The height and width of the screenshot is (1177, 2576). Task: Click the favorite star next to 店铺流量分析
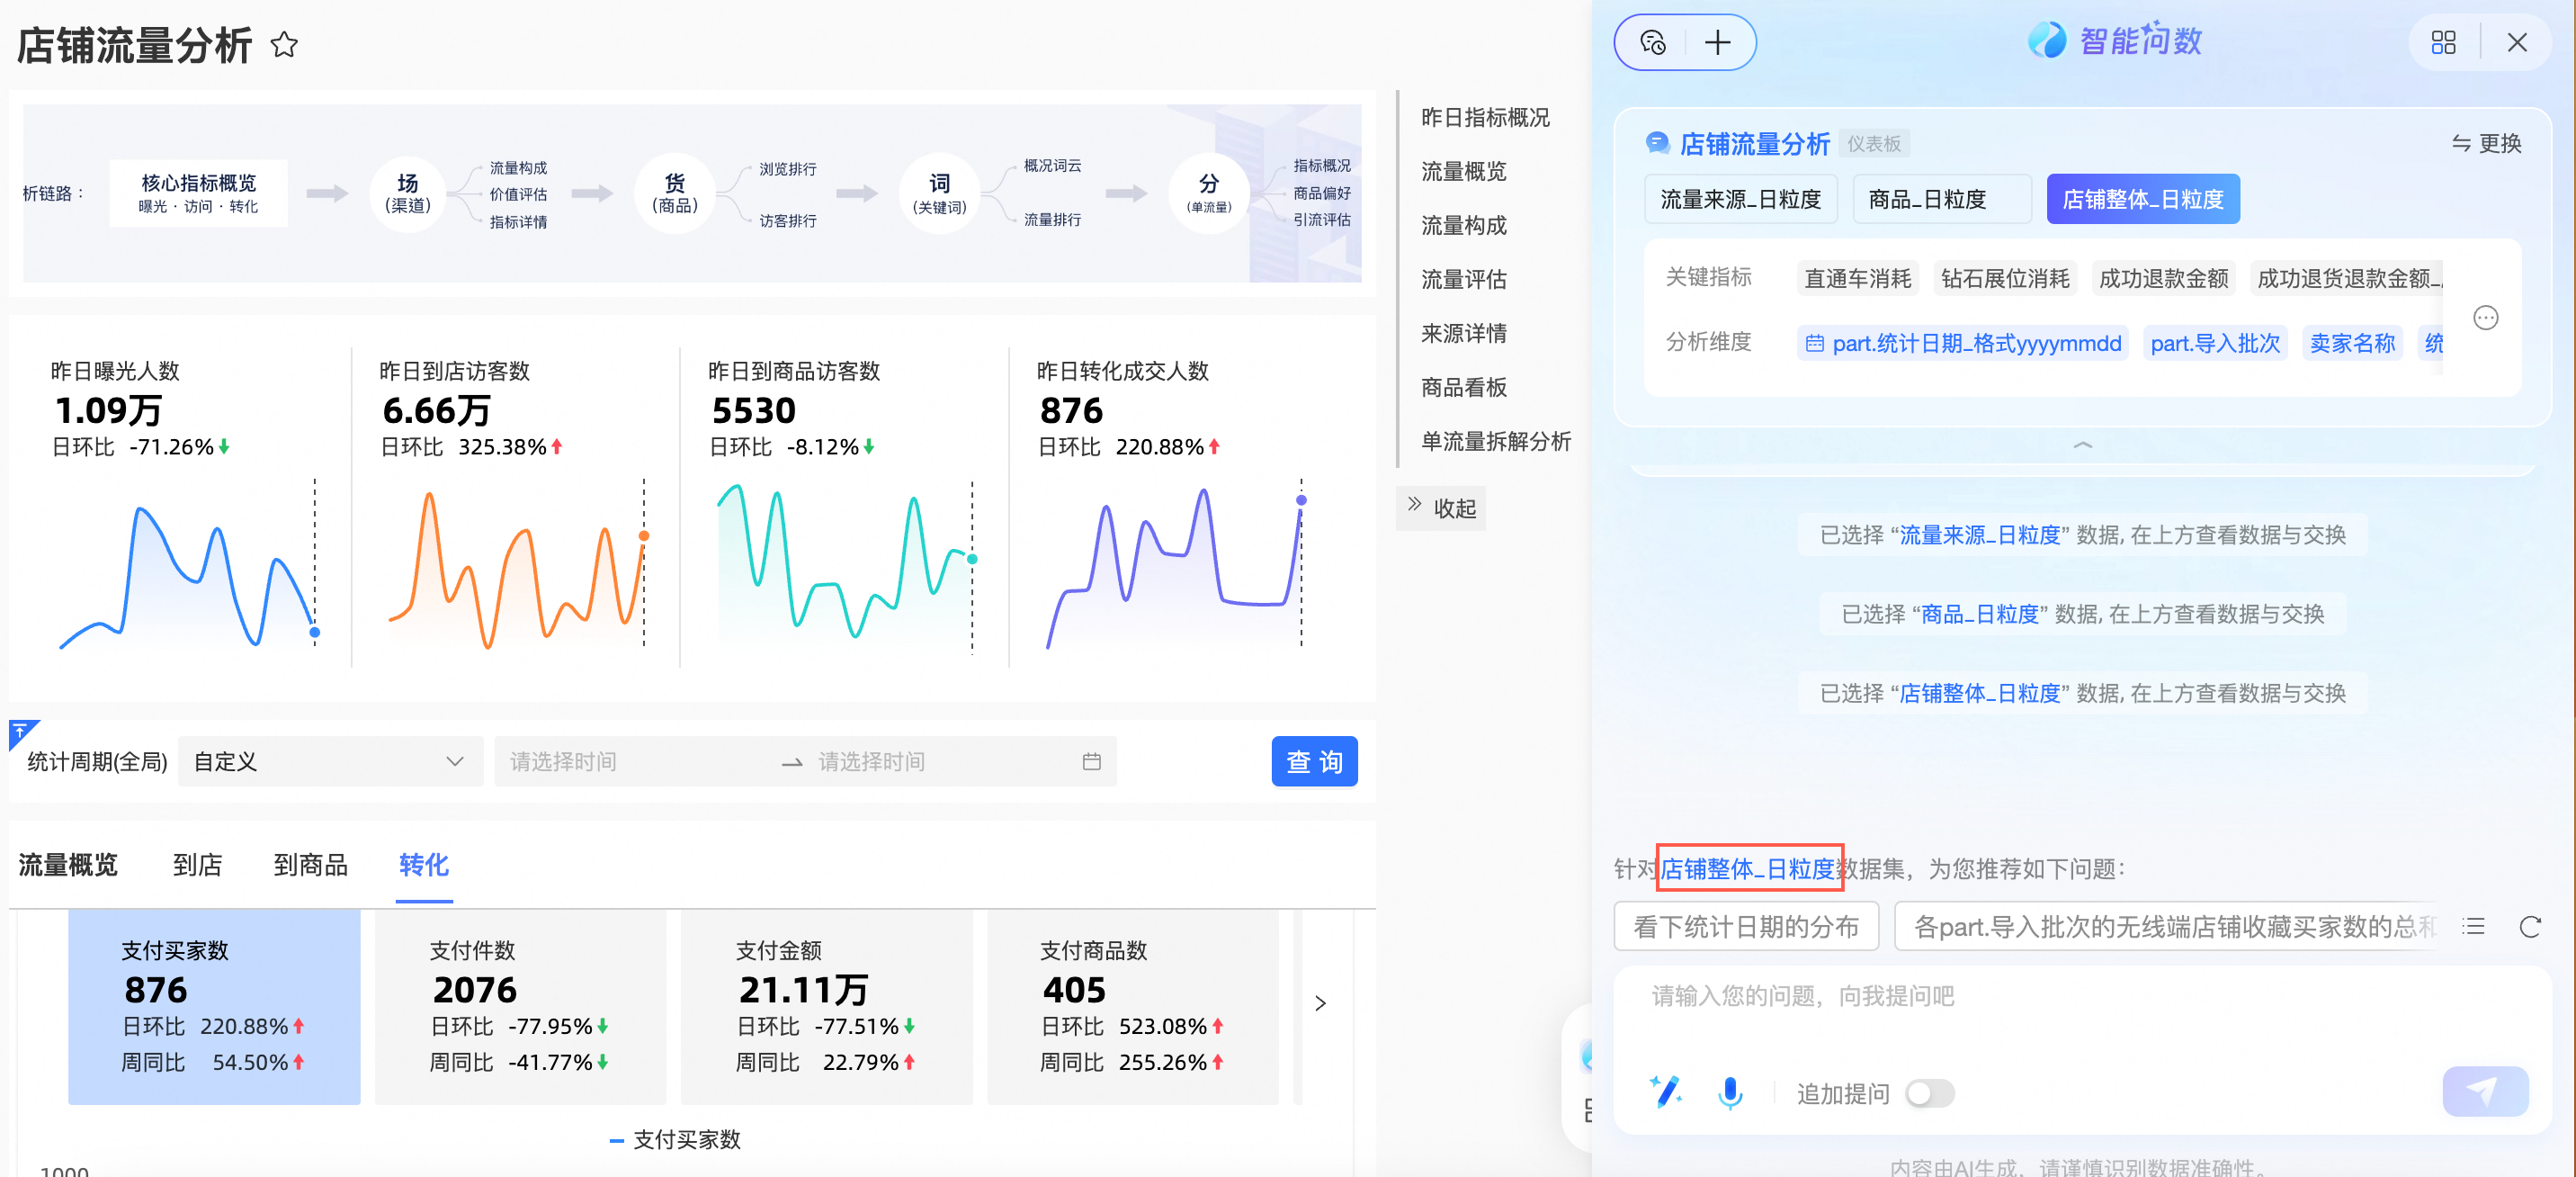(284, 45)
